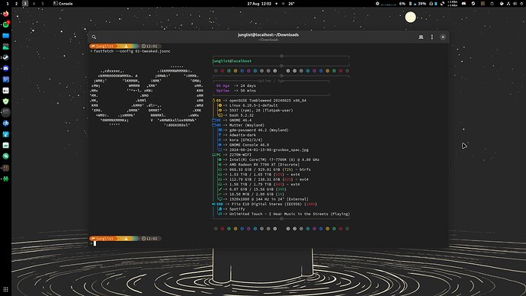The image size is (526, 296).
Task: Click the 'bash 5.2.32' shell line
Action: click(x=236, y=115)
